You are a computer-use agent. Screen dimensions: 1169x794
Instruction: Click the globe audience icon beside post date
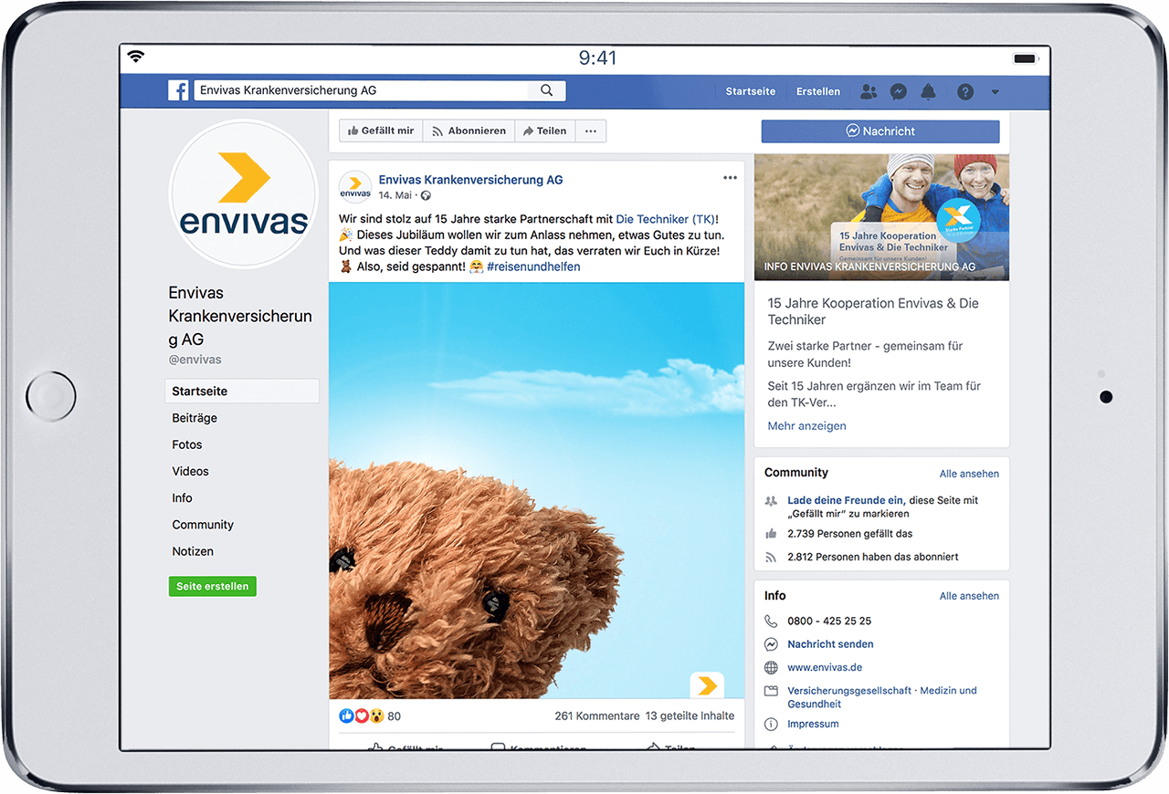[426, 195]
